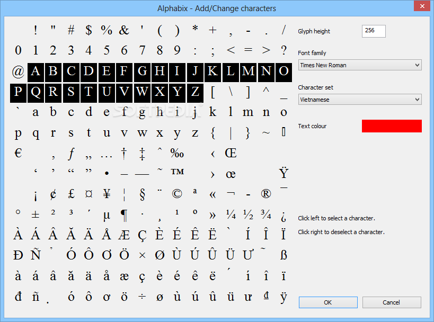Select the sharp s ß character
Viewport: 434px width, 322px height.
pyautogui.click(x=284, y=255)
